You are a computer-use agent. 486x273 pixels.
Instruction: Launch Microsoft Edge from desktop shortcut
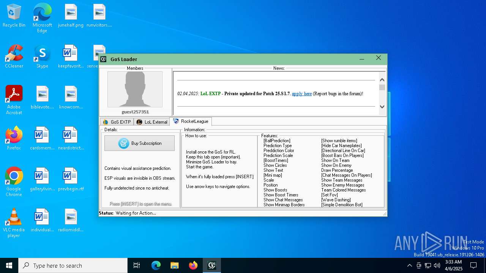coord(42,18)
